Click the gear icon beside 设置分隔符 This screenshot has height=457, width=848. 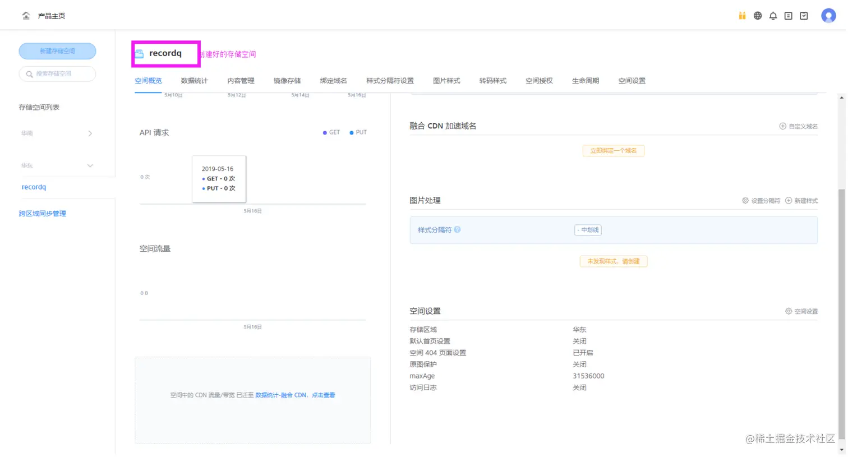point(745,200)
